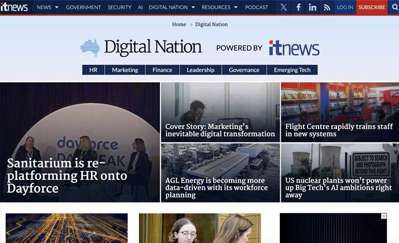Select the Leadership category tab
The width and height of the screenshot is (399, 243).
point(200,70)
